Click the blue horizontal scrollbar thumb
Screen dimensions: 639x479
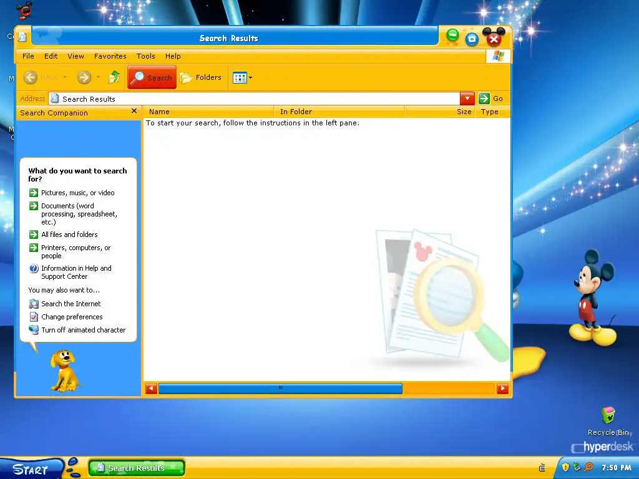click(x=280, y=389)
